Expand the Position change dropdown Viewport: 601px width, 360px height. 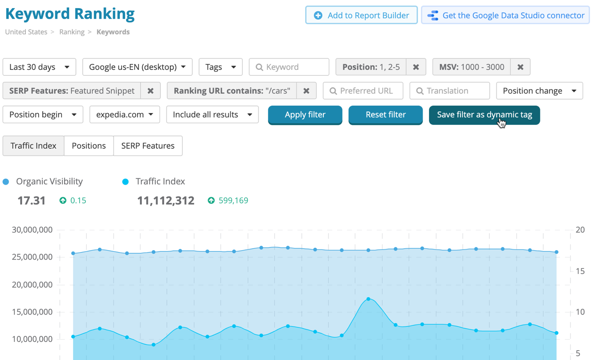pos(539,91)
